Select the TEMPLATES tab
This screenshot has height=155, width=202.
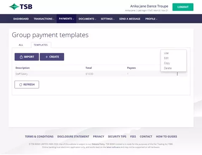coord(41,45)
